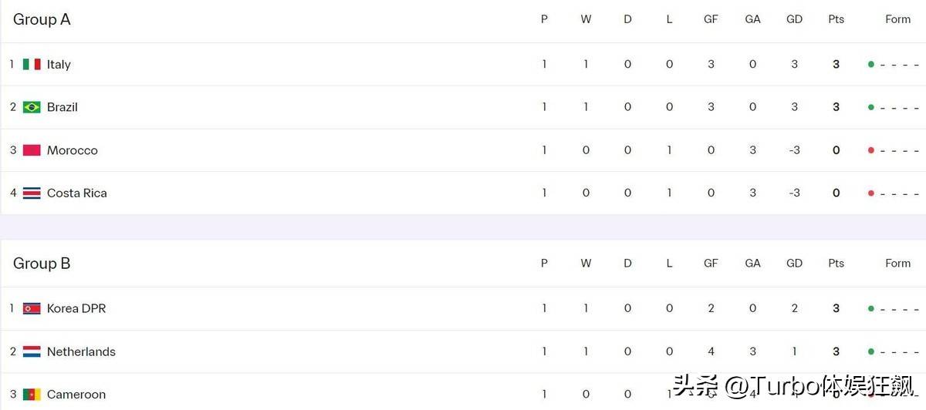
Task: Click the Costa Rica flag icon
Action: tap(32, 193)
